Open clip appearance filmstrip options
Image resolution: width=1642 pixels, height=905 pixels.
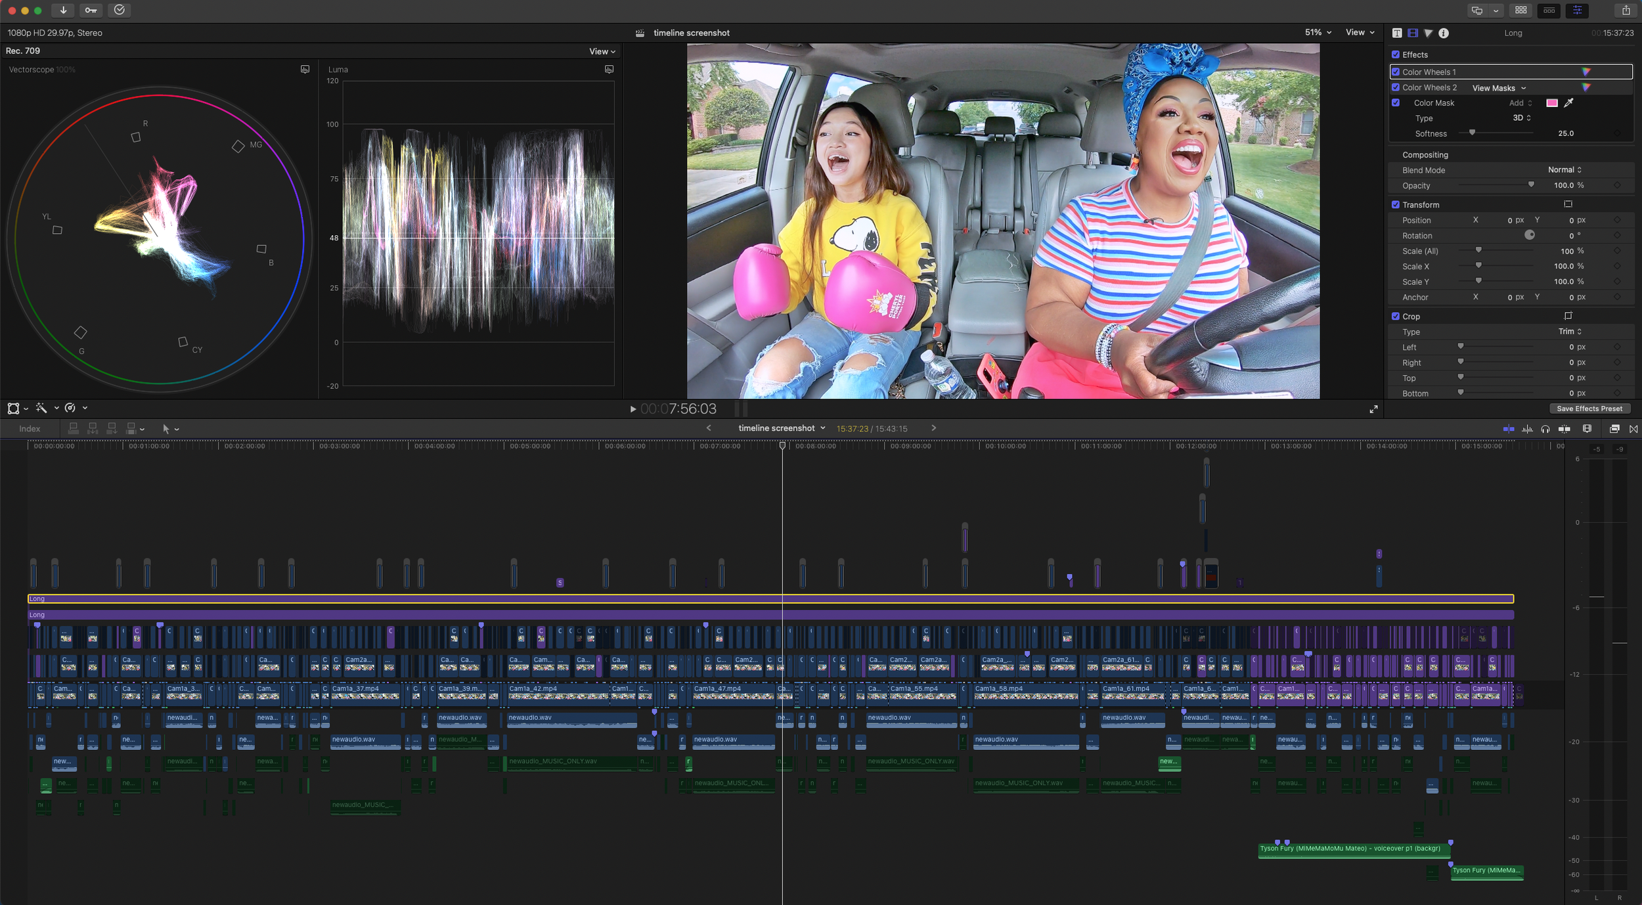click(1587, 429)
